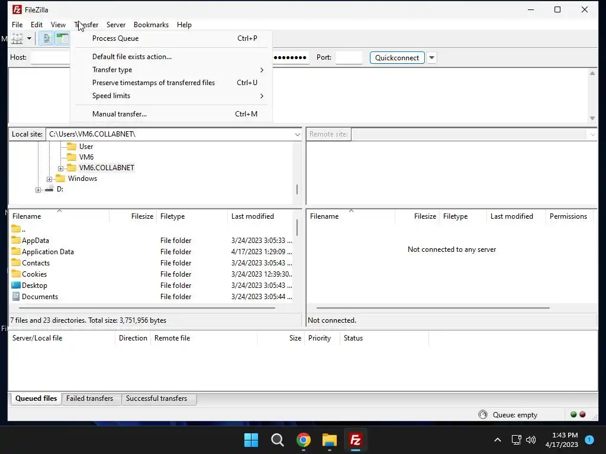The height and width of the screenshot is (454, 606).
Task: Open the Help menu
Action: click(184, 25)
